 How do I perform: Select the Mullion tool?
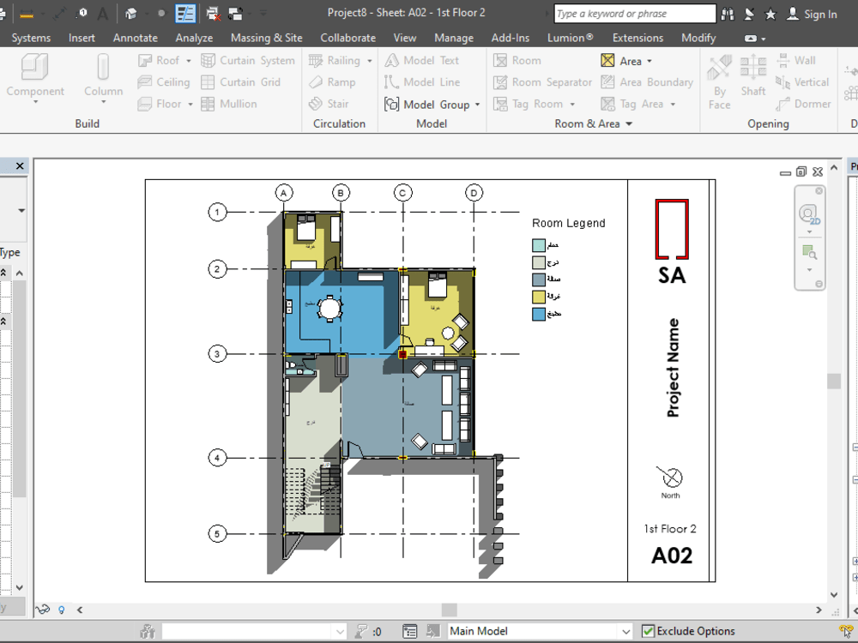pyautogui.click(x=229, y=104)
